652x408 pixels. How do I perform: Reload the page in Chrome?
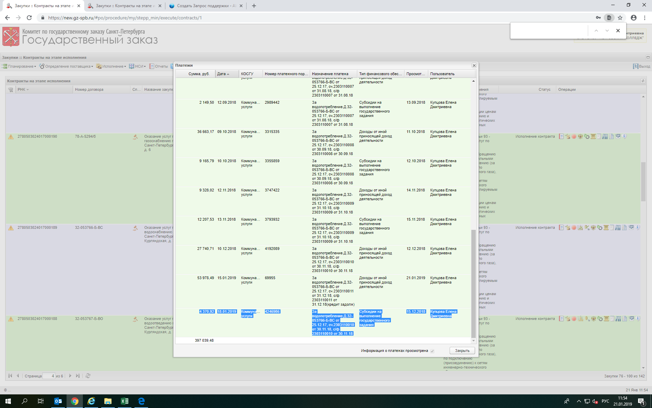(29, 18)
